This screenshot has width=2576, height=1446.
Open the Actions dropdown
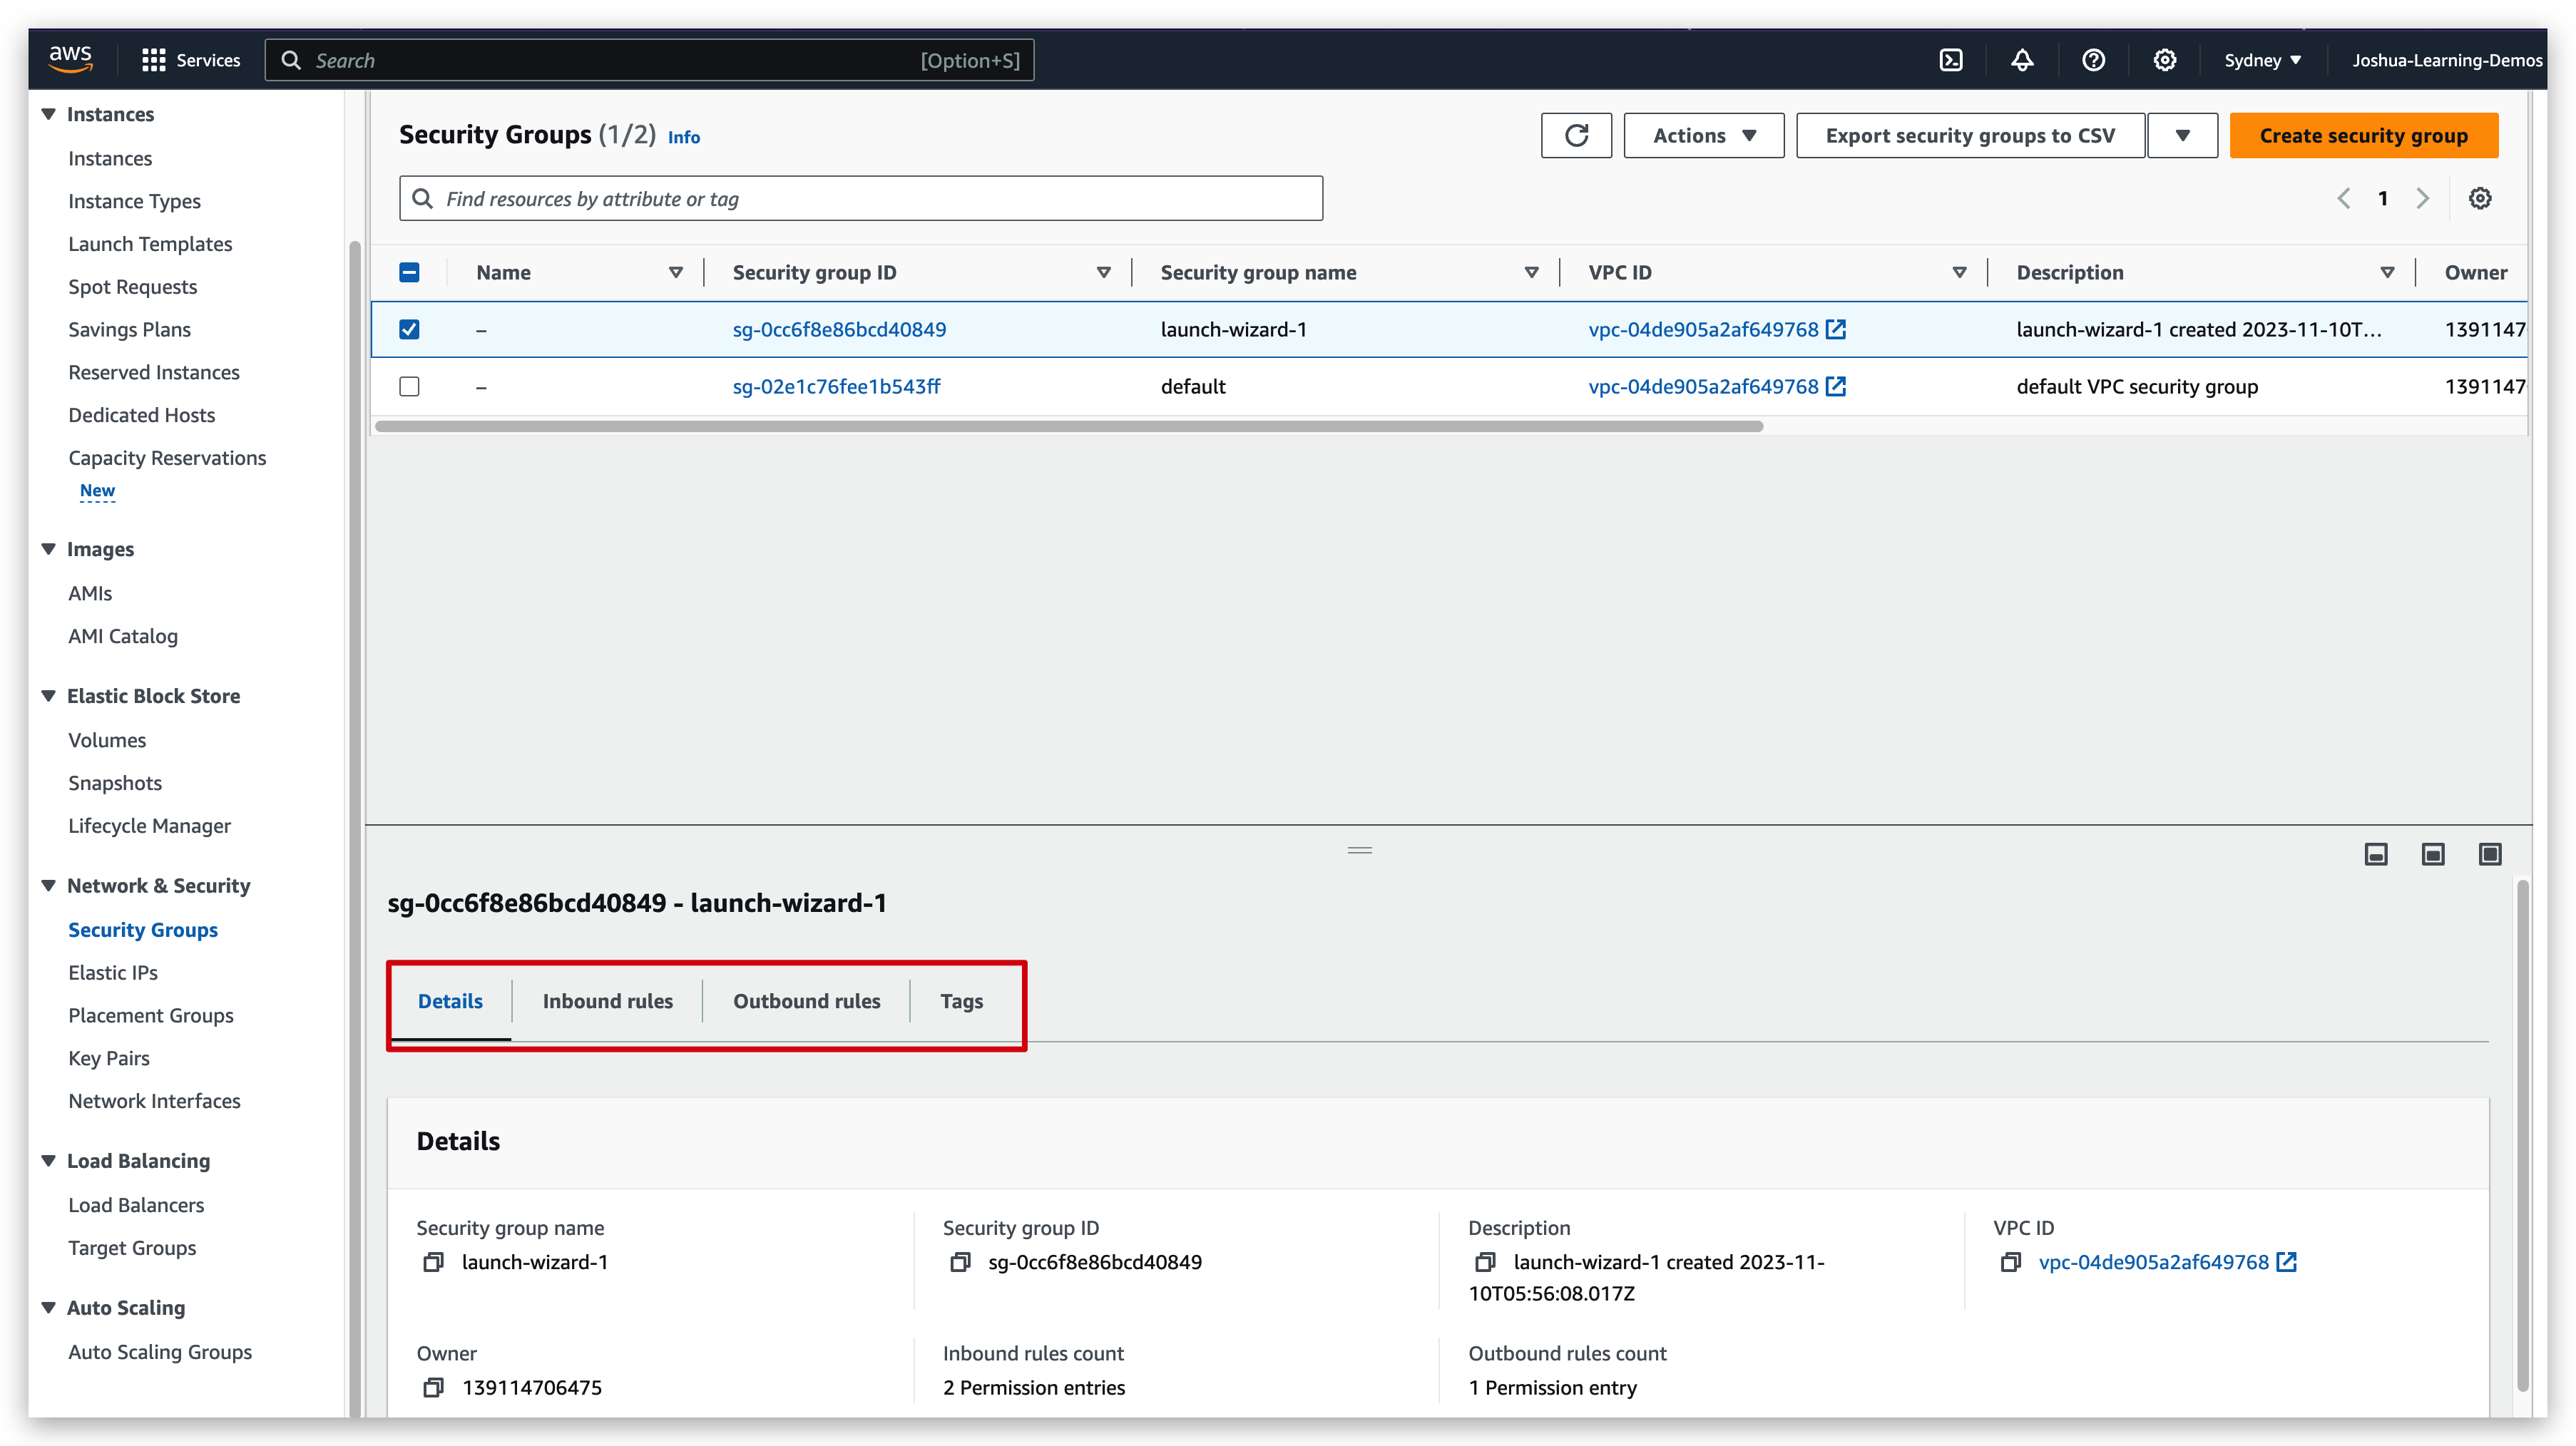click(x=1703, y=135)
